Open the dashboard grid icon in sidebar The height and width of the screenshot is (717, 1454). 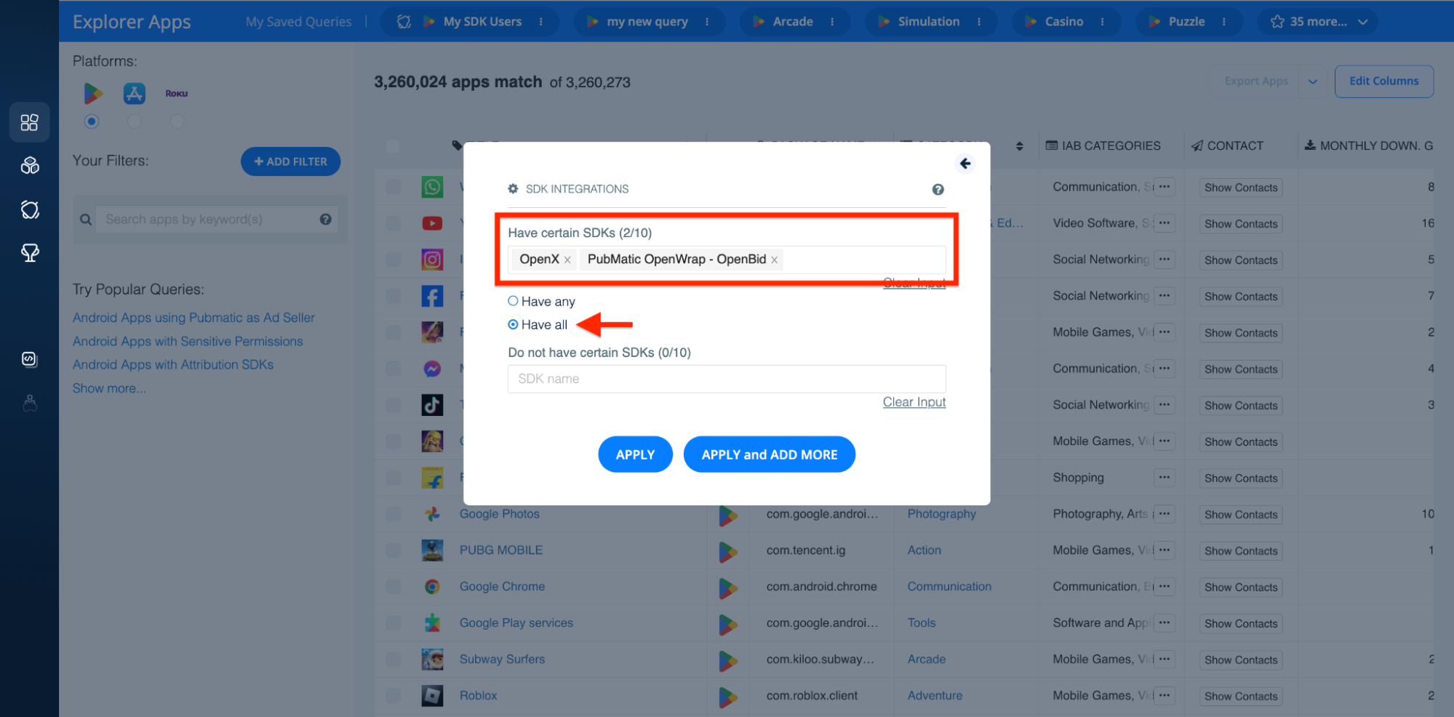point(29,122)
